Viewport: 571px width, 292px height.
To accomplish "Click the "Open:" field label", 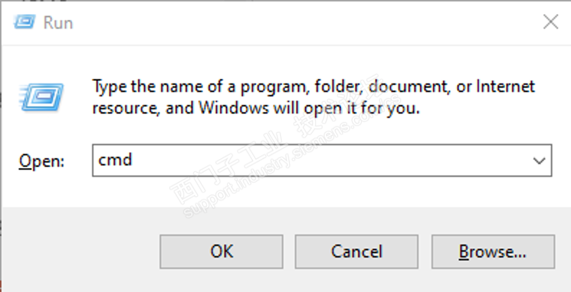I will coord(42,161).
